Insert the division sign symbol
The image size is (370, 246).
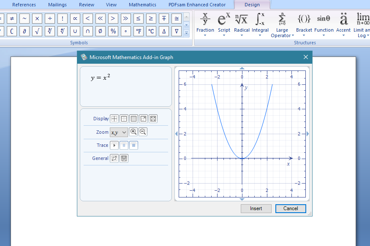(50, 19)
